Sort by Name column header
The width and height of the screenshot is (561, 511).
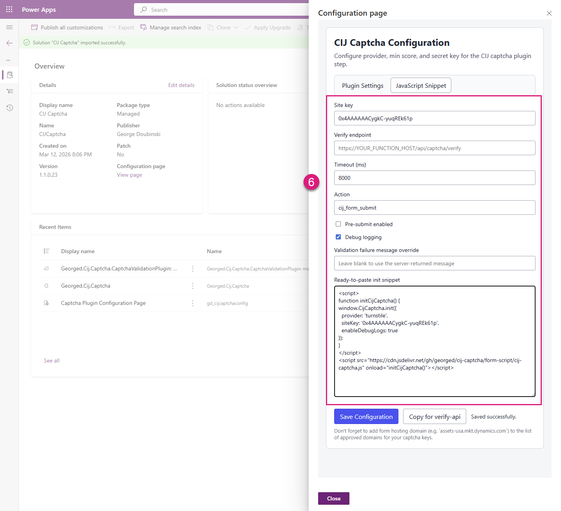214,251
